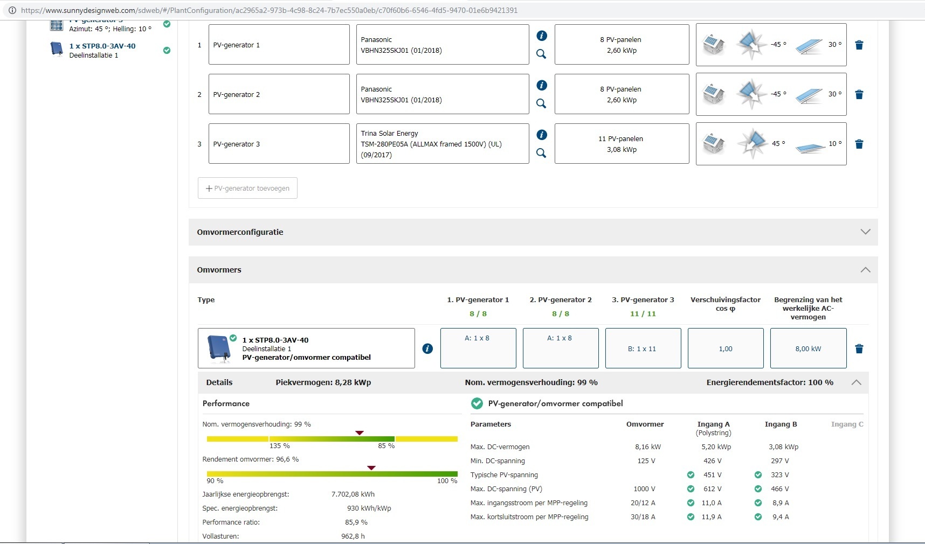Viewport: 925px width, 544px height.
Task: Collapse the Omvormers section
Action: [865, 270]
